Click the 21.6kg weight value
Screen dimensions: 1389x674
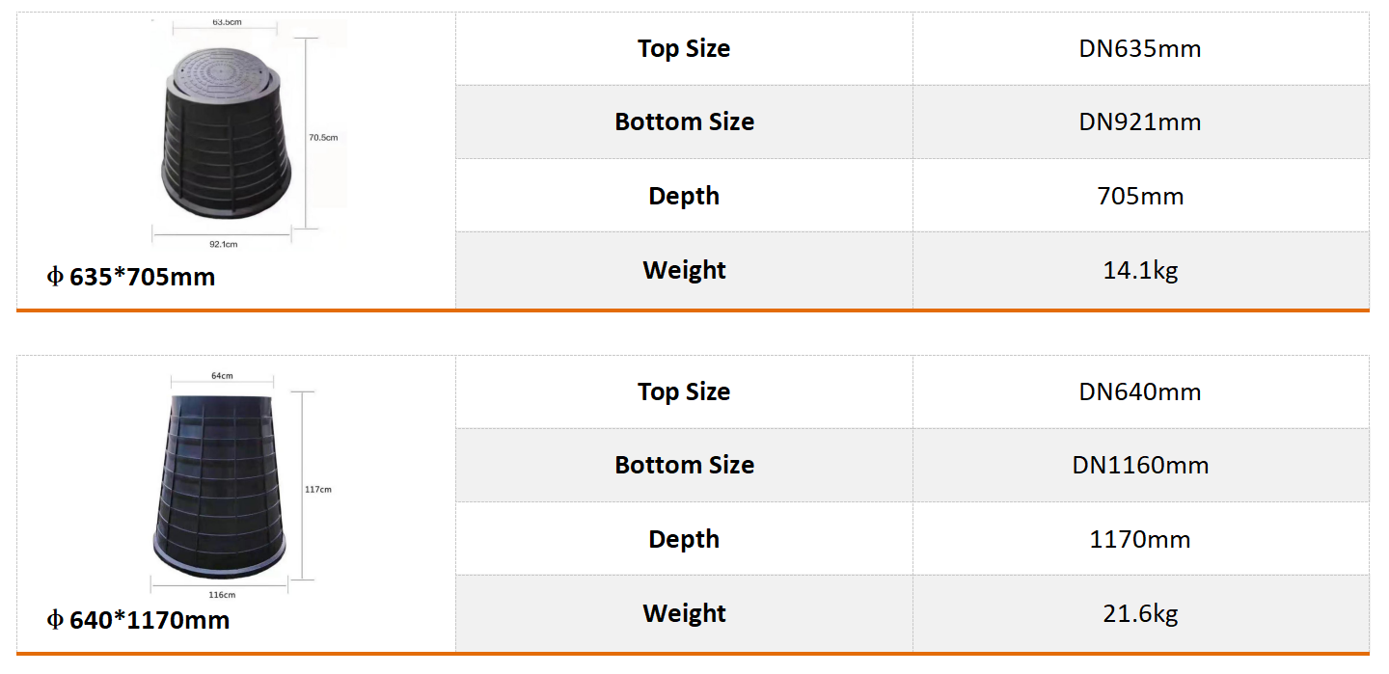pyautogui.click(x=1140, y=613)
